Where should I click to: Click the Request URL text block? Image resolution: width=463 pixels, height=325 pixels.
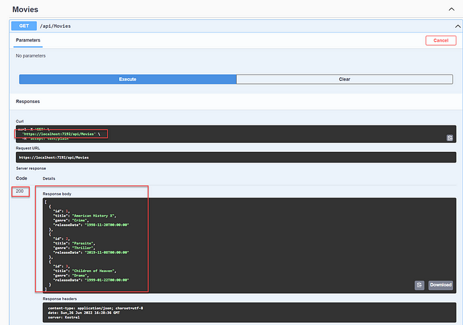236,157
